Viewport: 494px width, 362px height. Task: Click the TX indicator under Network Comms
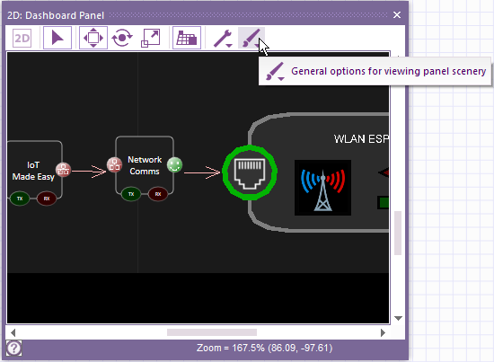[x=131, y=194]
